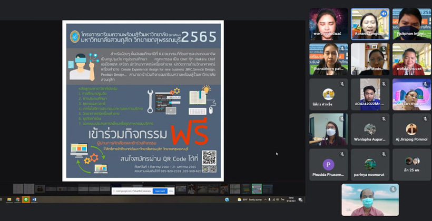Open network settings tray icon
Image resolution: width=432 pixels, height=221 pixels.
pyautogui.click(x=273, y=199)
